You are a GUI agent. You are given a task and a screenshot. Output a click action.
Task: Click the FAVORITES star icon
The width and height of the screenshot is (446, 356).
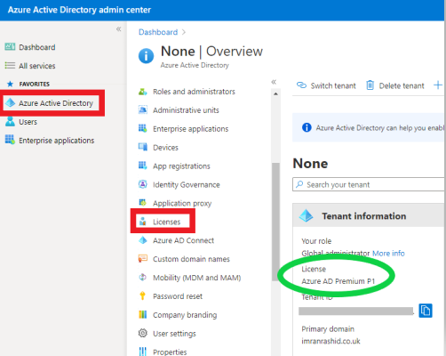pyautogui.click(x=10, y=84)
